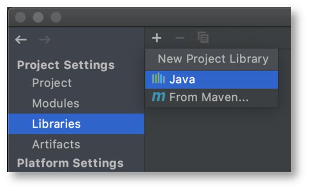Open the Artifacts settings page

pos(56,144)
